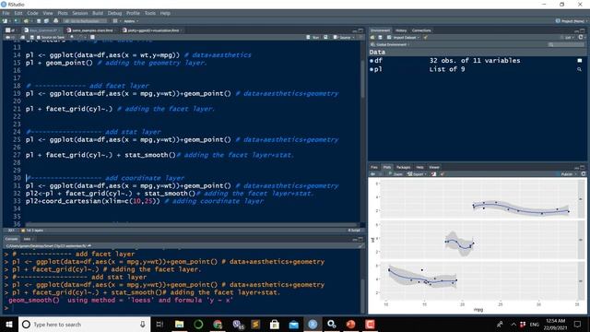Select the Connections tab
This screenshot has width=590, height=332.
tap(421, 30)
